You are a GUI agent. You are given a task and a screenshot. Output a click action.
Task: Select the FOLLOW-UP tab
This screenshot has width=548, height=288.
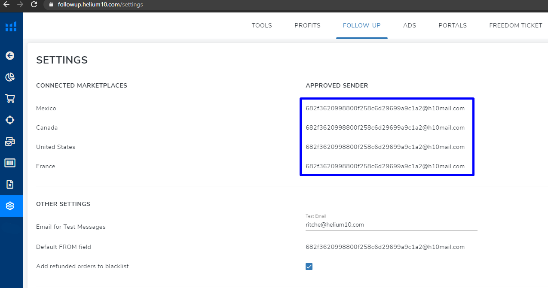coord(362,25)
